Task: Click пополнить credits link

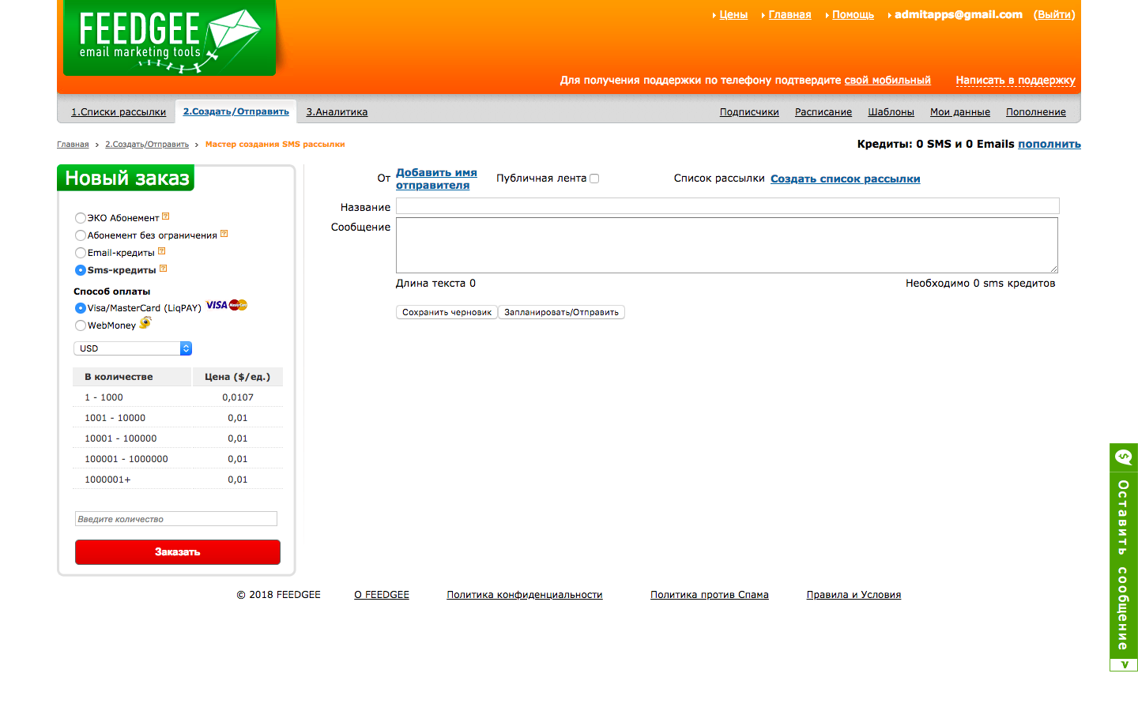Action: pos(1049,144)
